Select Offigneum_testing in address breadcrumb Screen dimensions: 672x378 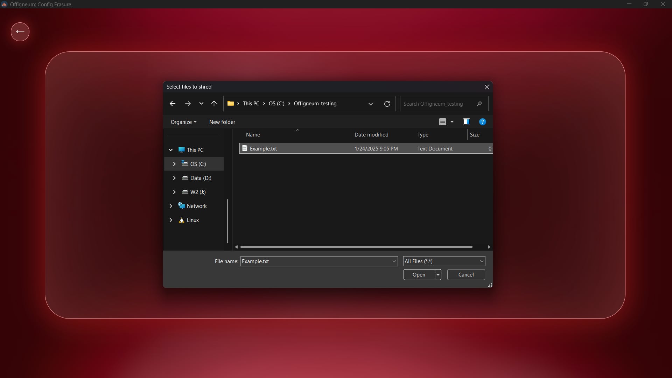pos(315,104)
